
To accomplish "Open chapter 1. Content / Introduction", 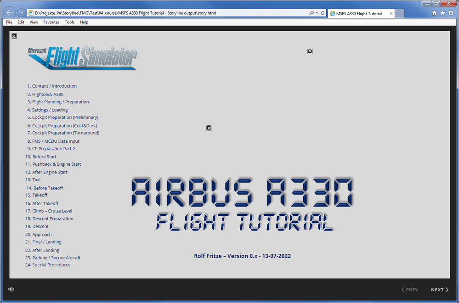I will (x=52, y=86).
